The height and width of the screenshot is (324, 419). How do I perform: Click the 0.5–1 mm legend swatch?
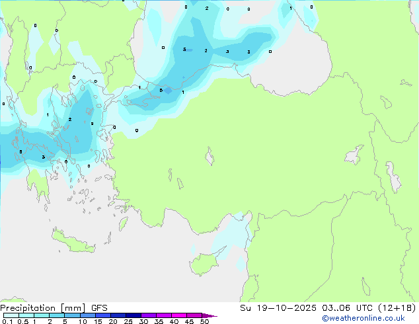coord(26,315)
